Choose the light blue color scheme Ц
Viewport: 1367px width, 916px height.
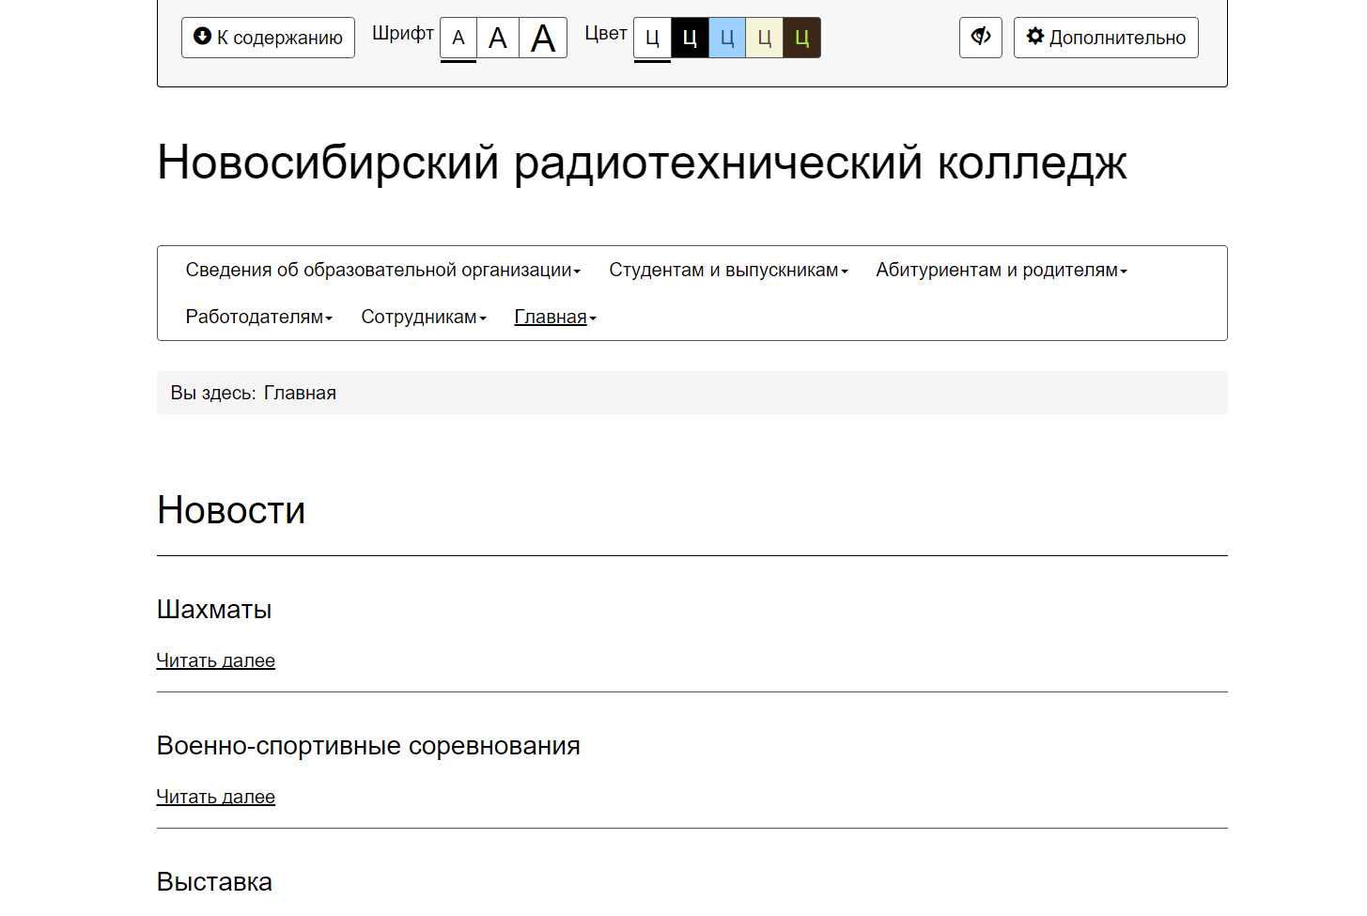coord(727,38)
